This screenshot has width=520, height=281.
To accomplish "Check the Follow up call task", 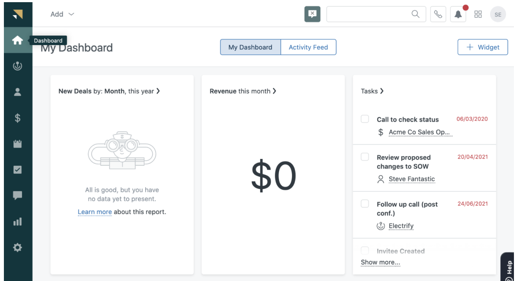I will coord(365,203).
